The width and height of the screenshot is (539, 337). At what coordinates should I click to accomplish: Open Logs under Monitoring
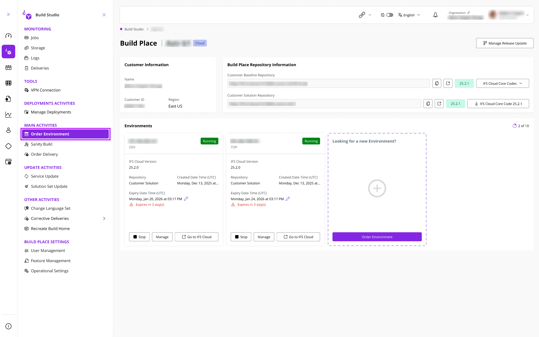click(x=35, y=58)
